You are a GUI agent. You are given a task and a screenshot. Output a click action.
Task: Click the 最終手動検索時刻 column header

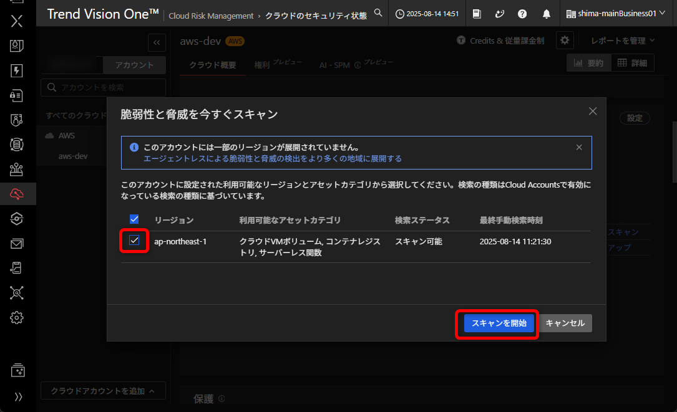tap(511, 221)
